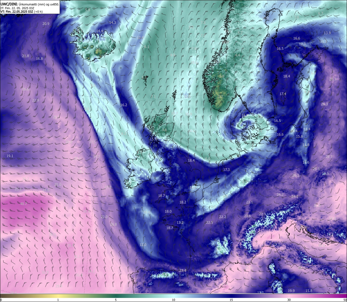Image resolution: width=347 pixels, height=302 pixels.
Task: Select the 15.9 value by western Scotland
Action: tap(153, 139)
